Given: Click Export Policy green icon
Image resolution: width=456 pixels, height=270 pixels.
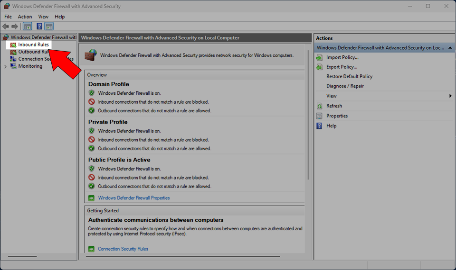Looking at the screenshot, I should 319,67.
